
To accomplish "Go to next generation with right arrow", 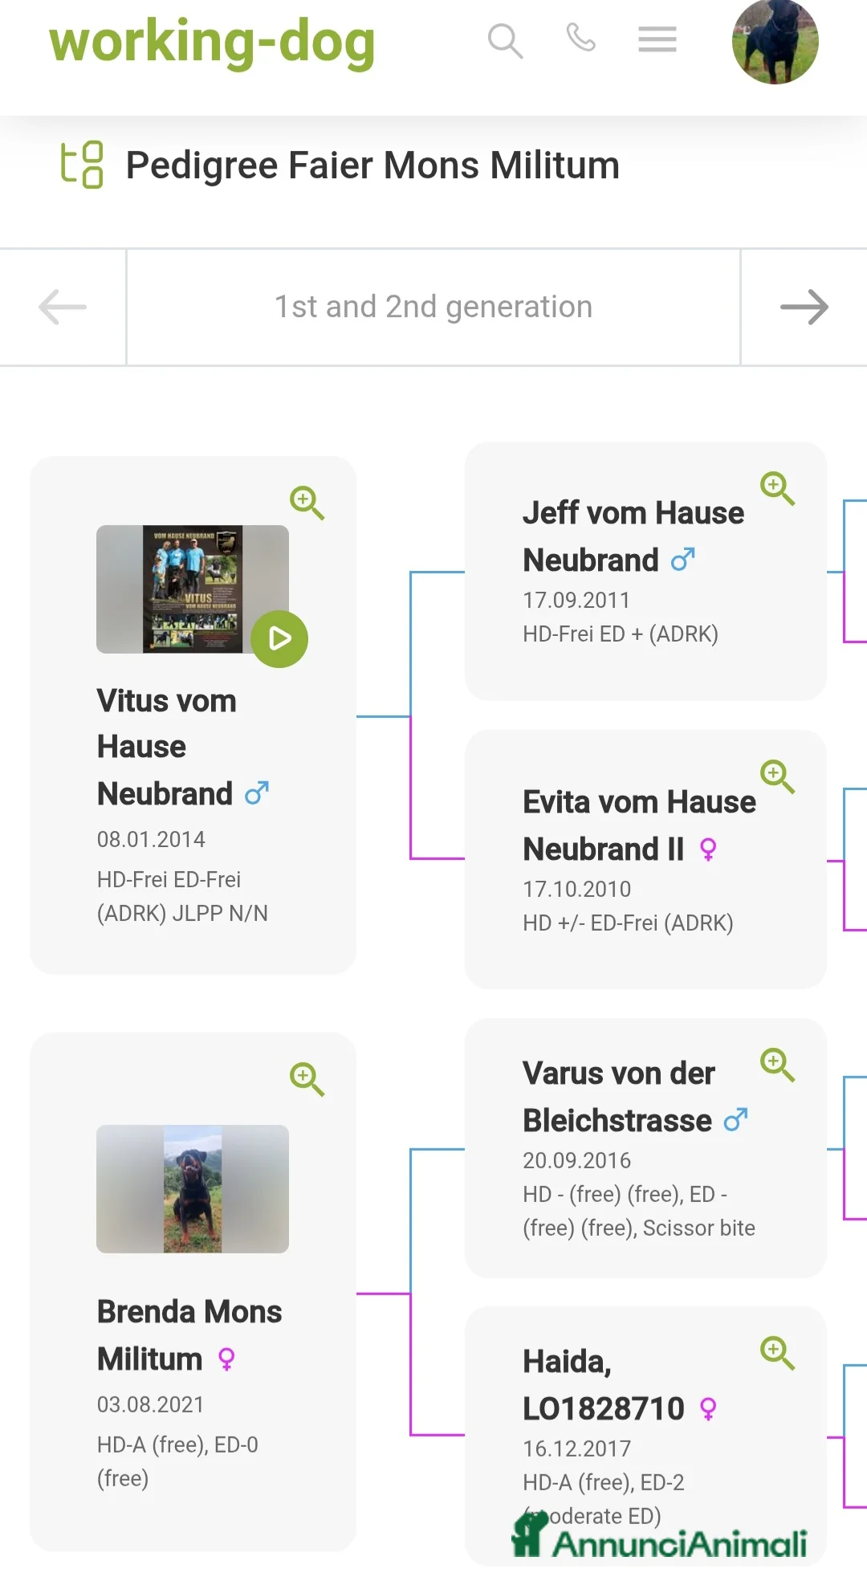I will point(804,307).
